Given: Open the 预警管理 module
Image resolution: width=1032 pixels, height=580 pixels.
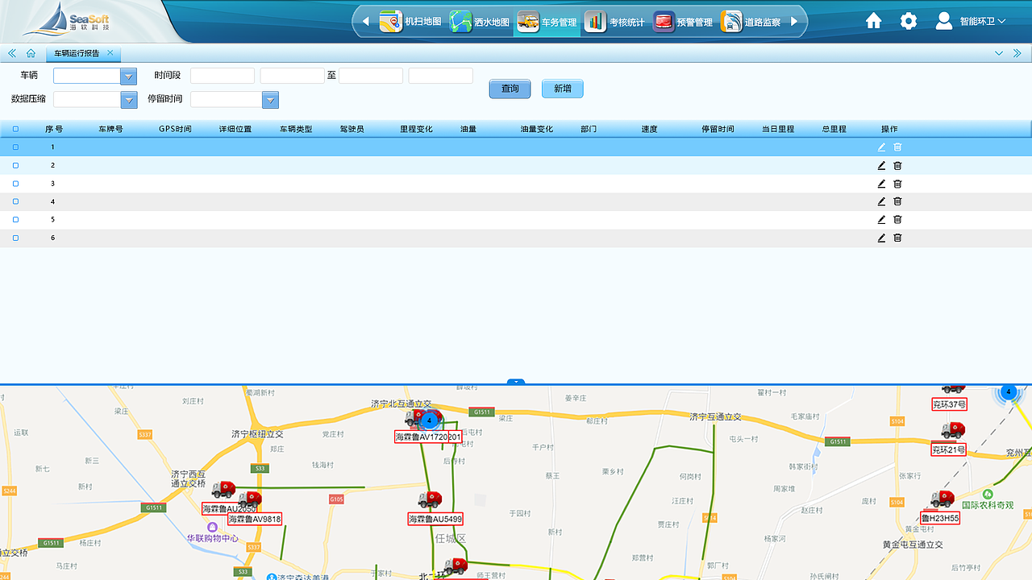Looking at the screenshot, I should (x=683, y=22).
